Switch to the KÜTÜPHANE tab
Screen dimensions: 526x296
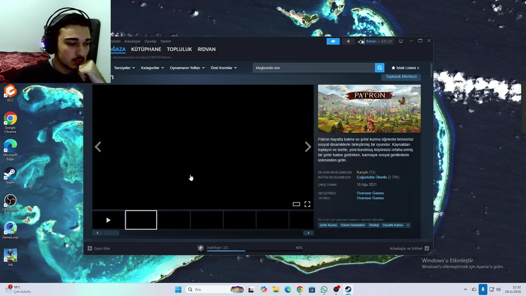(146, 49)
